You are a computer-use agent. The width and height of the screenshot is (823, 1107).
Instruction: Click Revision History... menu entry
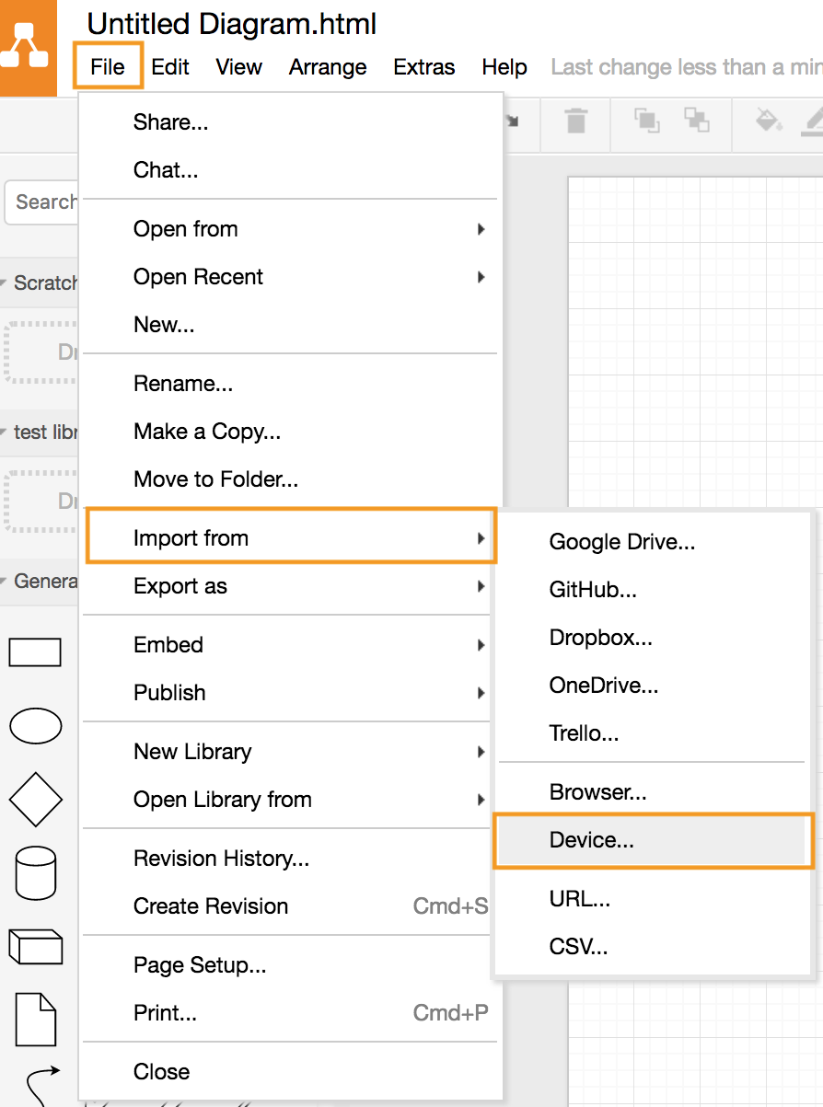click(x=221, y=859)
